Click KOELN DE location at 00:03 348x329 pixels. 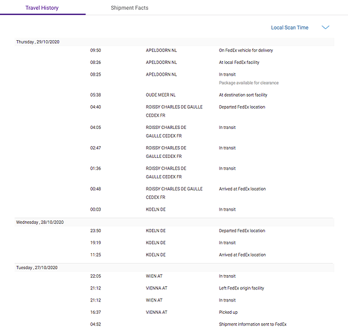[155, 209]
